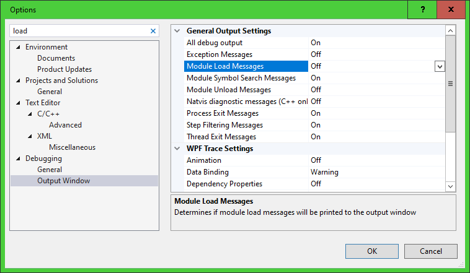Click the Off value of Exception Messages
The width and height of the screenshot is (470, 273).
(x=316, y=54)
